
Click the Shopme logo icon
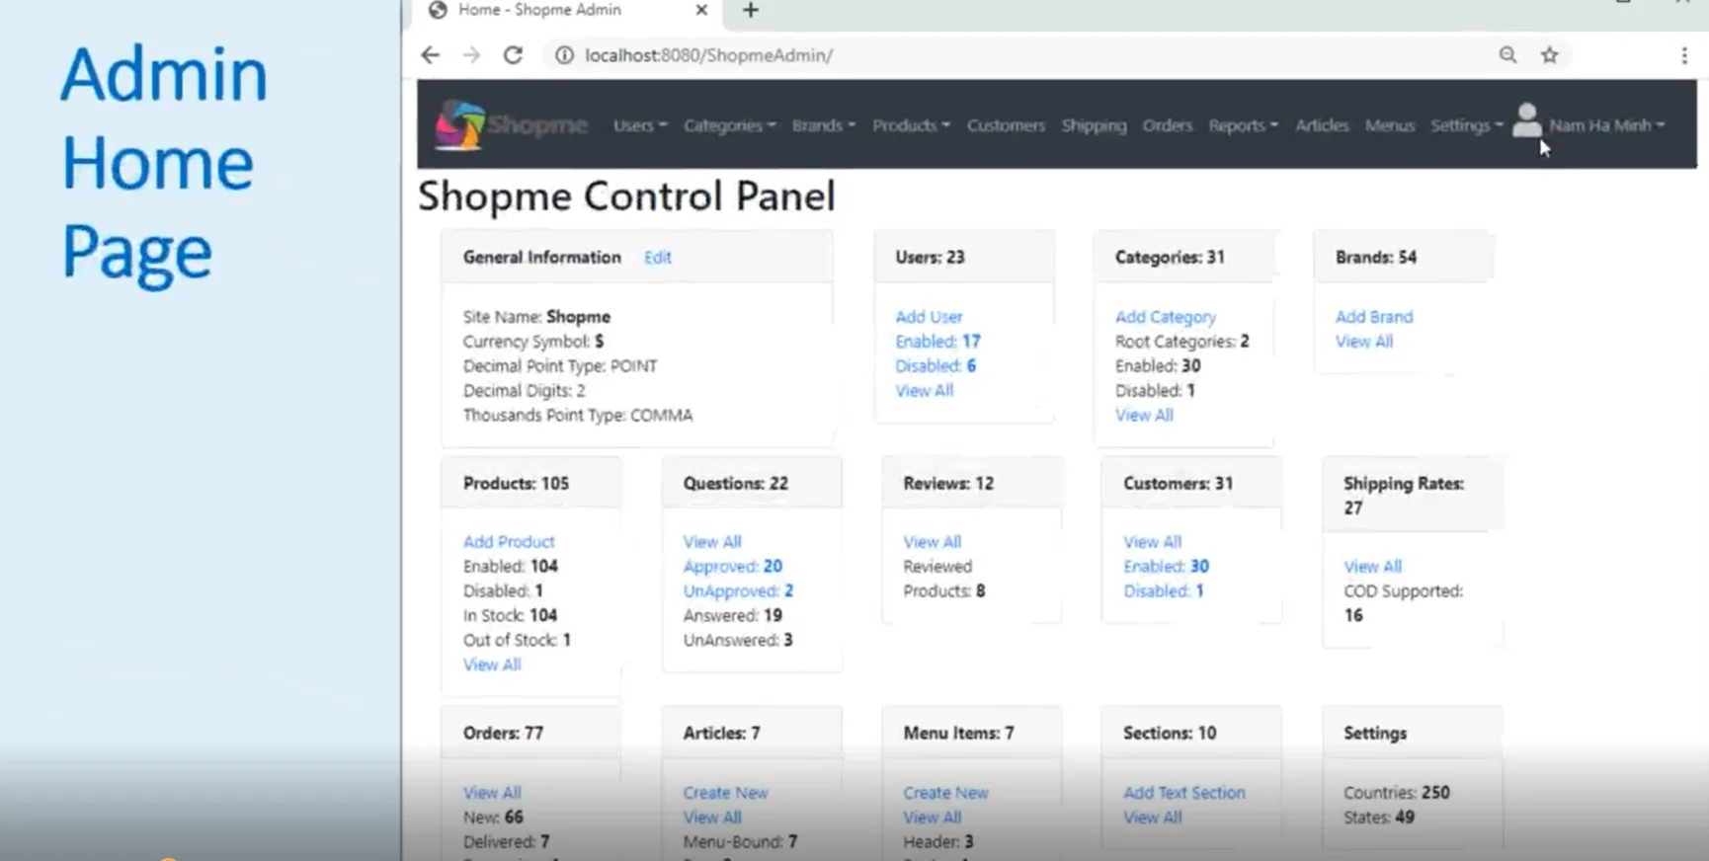click(461, 125)
